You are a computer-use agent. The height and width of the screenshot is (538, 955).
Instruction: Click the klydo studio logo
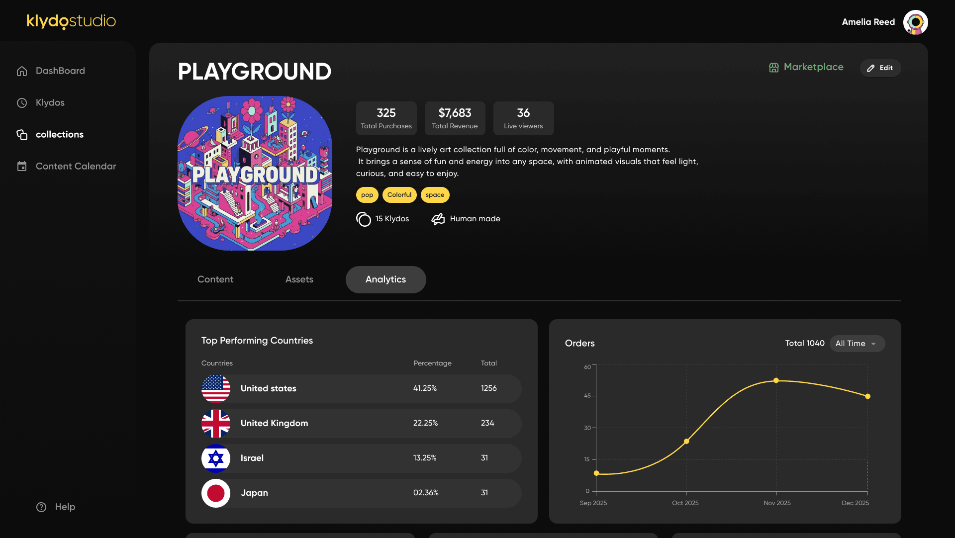71,21
